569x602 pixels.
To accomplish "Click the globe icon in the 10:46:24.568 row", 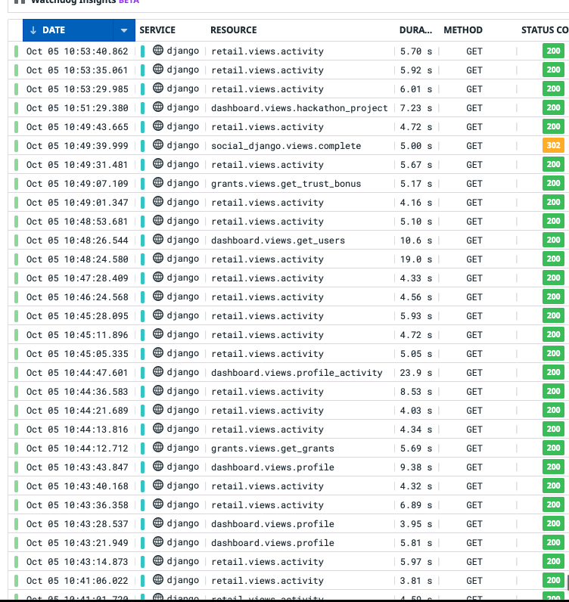I will point(158,296).
